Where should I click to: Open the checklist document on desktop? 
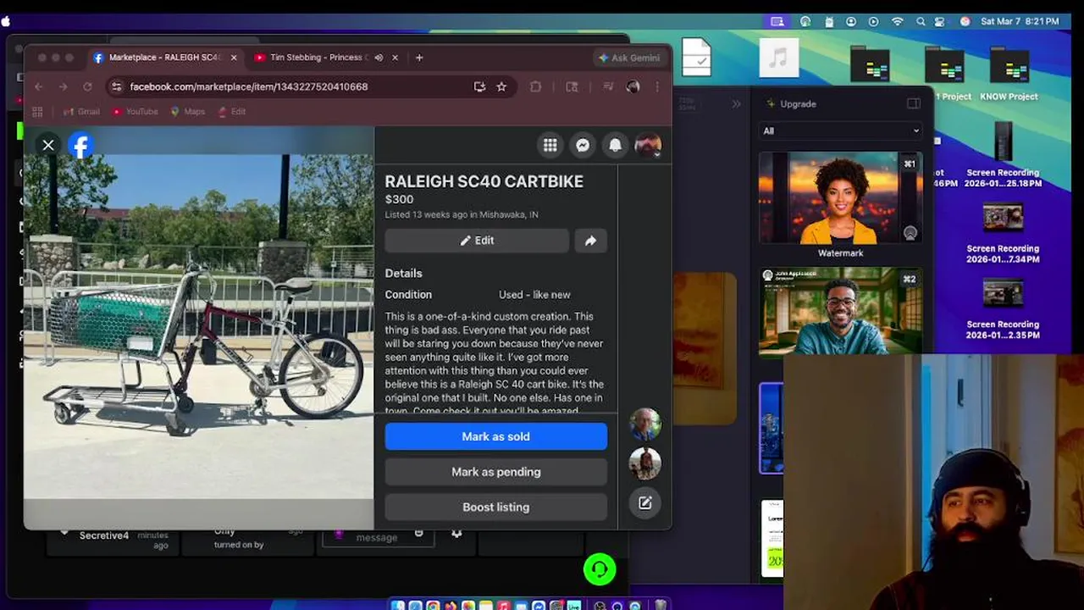point(696,58)
